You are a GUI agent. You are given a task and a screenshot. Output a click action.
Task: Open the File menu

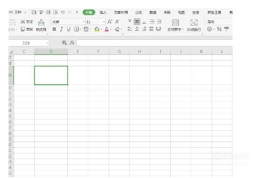pyautogui.click(x=18, y=12)
